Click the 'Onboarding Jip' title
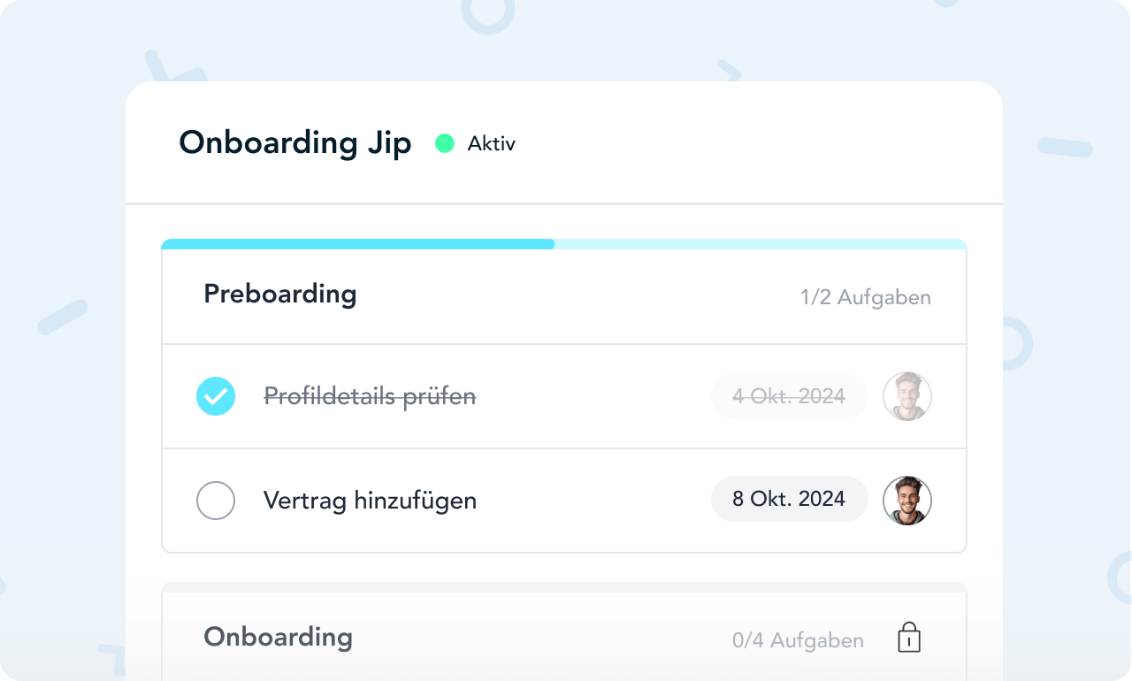 pos(295,143)
